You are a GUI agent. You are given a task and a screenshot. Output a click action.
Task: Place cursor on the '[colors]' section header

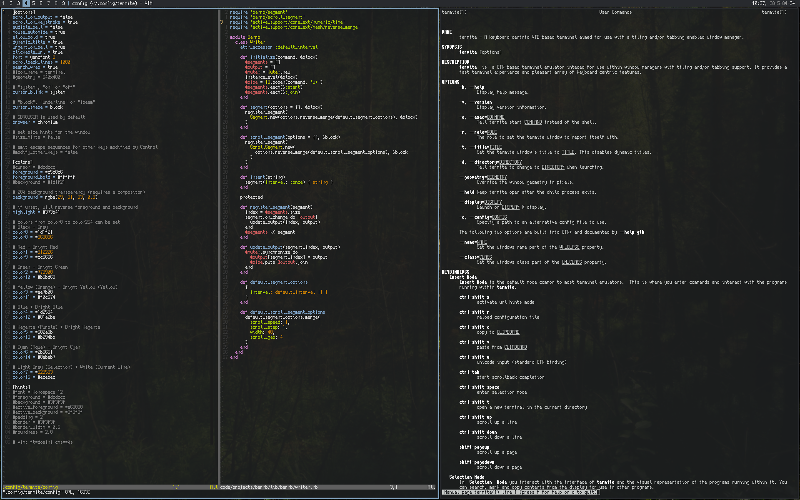(22, 162)
